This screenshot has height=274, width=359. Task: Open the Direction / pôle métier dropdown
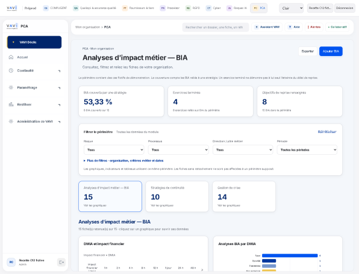243,150
